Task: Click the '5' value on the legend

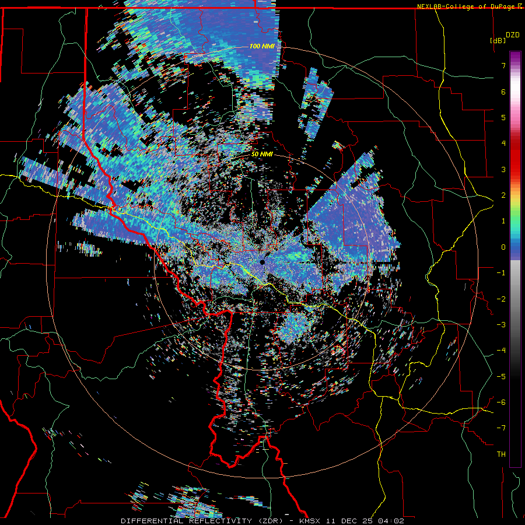Action: (503, 117)
